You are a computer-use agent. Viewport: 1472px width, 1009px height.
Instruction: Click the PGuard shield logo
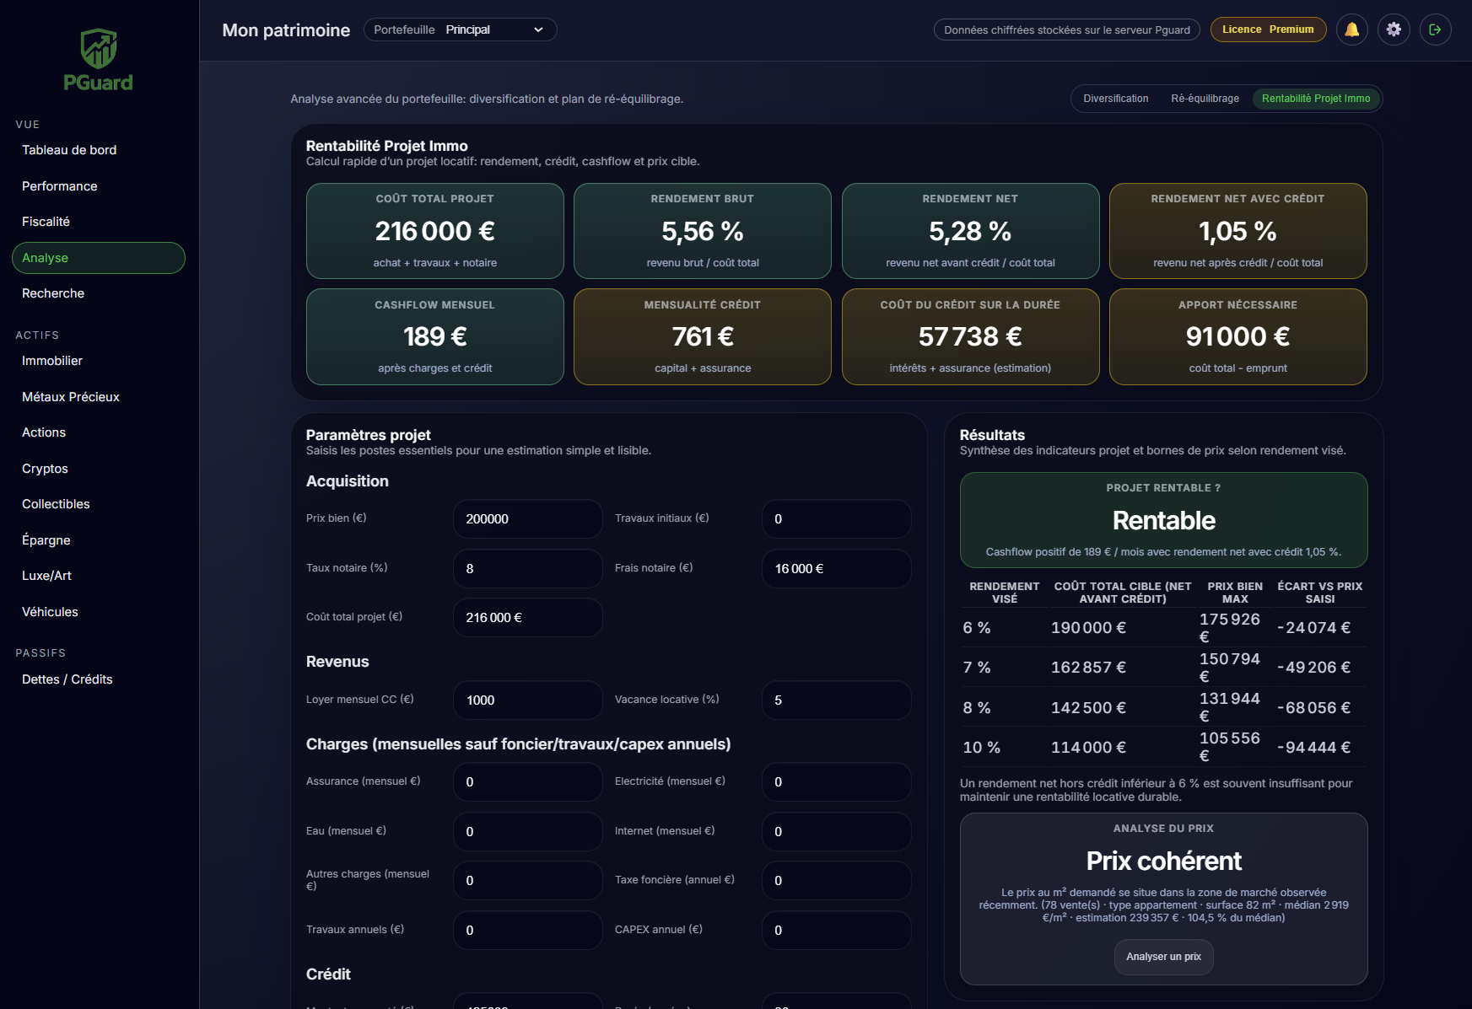tap(99, 50)
